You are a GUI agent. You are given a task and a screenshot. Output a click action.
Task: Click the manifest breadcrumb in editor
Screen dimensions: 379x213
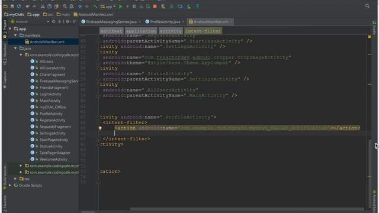click(111, 31)
